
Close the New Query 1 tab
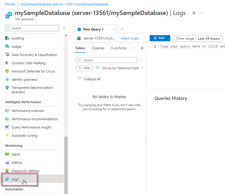coord(115,29)
